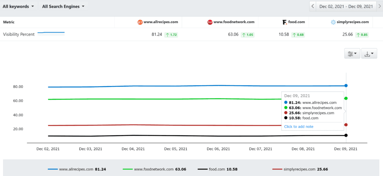This screenshot has width=383, height=176.
Task: Click the 40.00 y-axis label
Action: pos(18,115)
